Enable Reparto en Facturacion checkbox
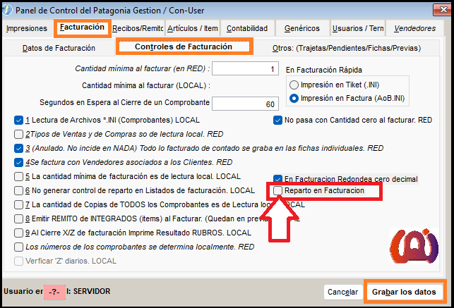Image resolution: width=454 pixels, height=308 pixels. pyautogui.click(x=277, y=191)
